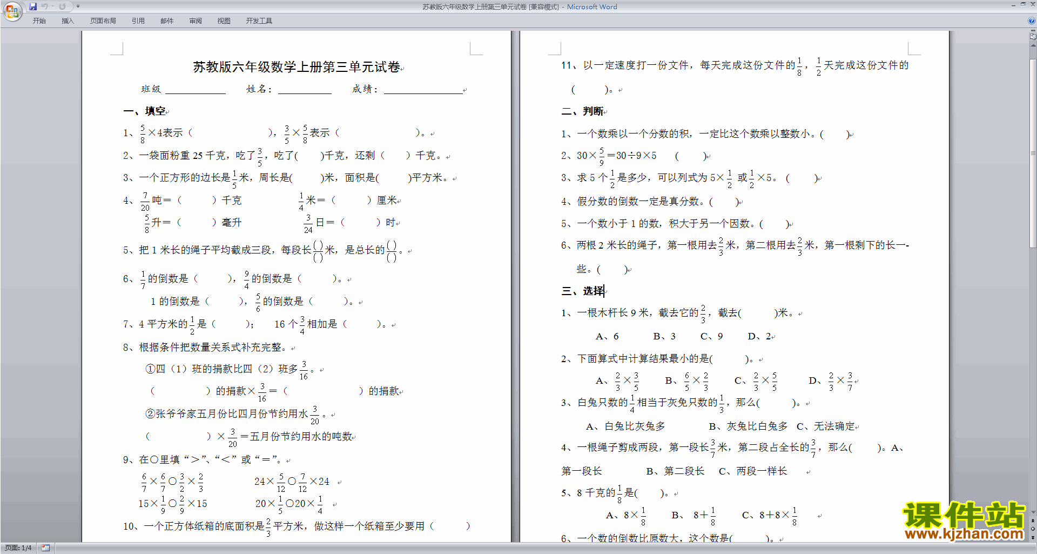This screenshot has width=1037, height=554.
Task: Click option A、白兔比灰兔多
Action: pos(625,426)
